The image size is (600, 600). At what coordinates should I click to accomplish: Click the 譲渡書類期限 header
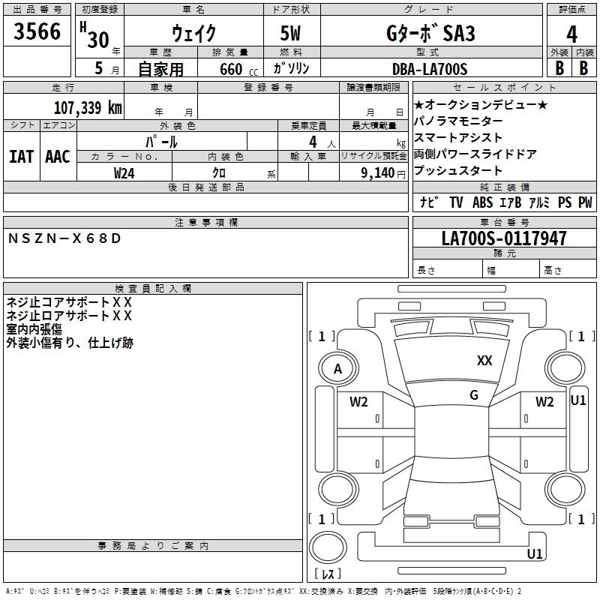(373, 87)
